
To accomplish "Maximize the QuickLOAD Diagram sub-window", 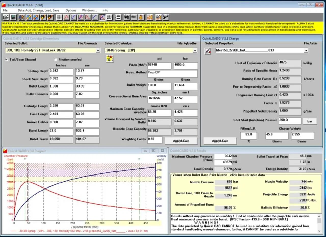I will 153,151.
